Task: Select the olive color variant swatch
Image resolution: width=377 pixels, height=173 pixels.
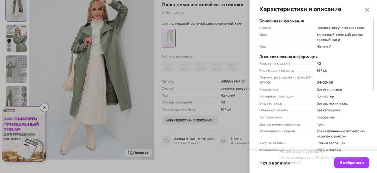Action: pyautogui.click(x=169, y=38)
